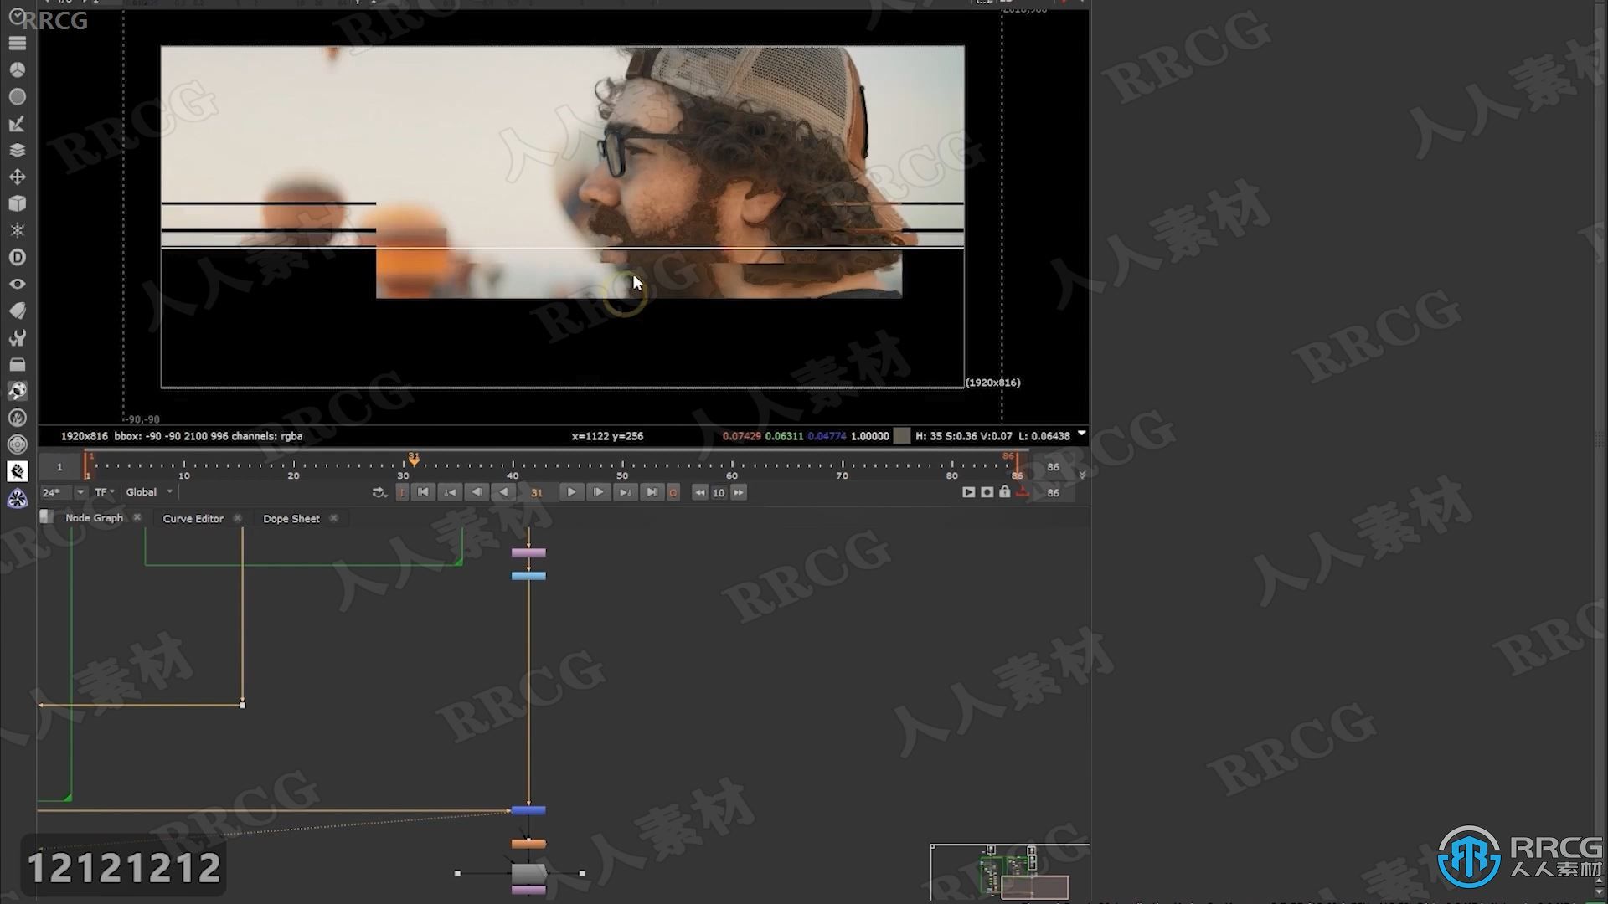Switch to the Node Graph tab

click(x=94, y=518)
